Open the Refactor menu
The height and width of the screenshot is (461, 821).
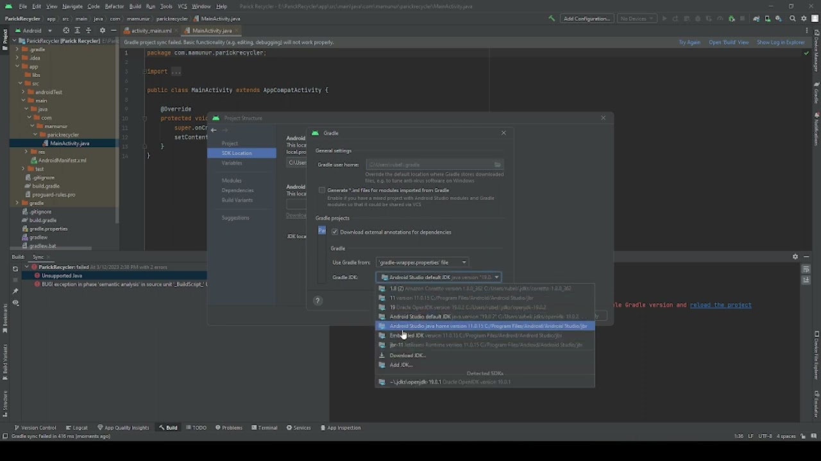click(x=114, y=6)
